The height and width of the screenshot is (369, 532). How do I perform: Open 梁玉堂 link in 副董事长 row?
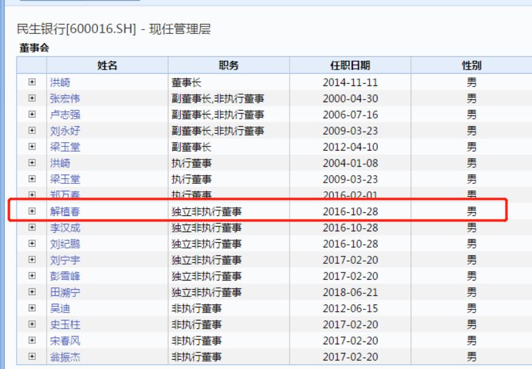click(x=65, y=147)
